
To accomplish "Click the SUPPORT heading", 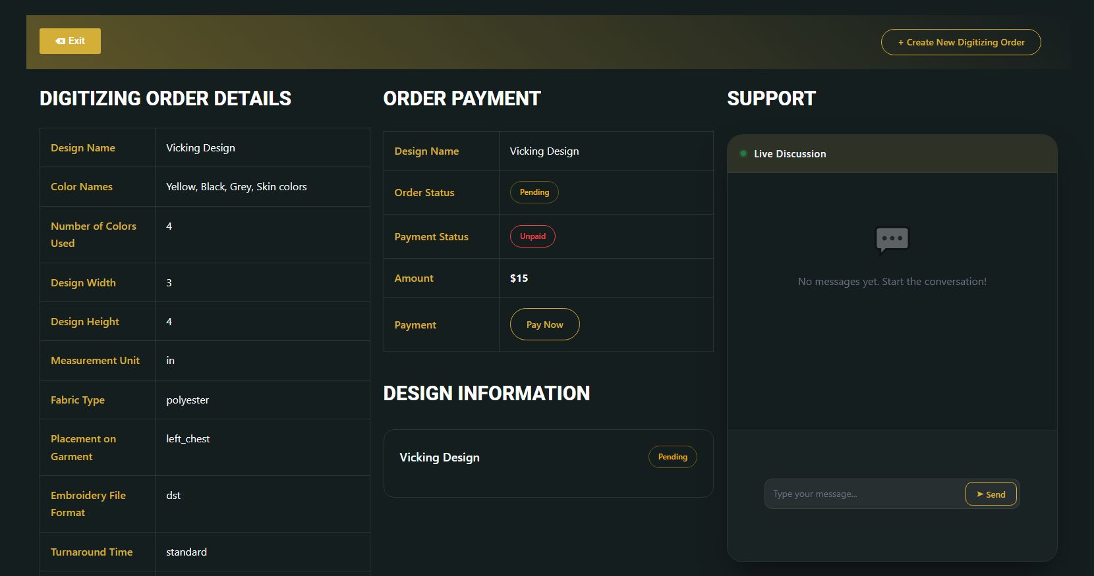I will click(x=771, y=99).
